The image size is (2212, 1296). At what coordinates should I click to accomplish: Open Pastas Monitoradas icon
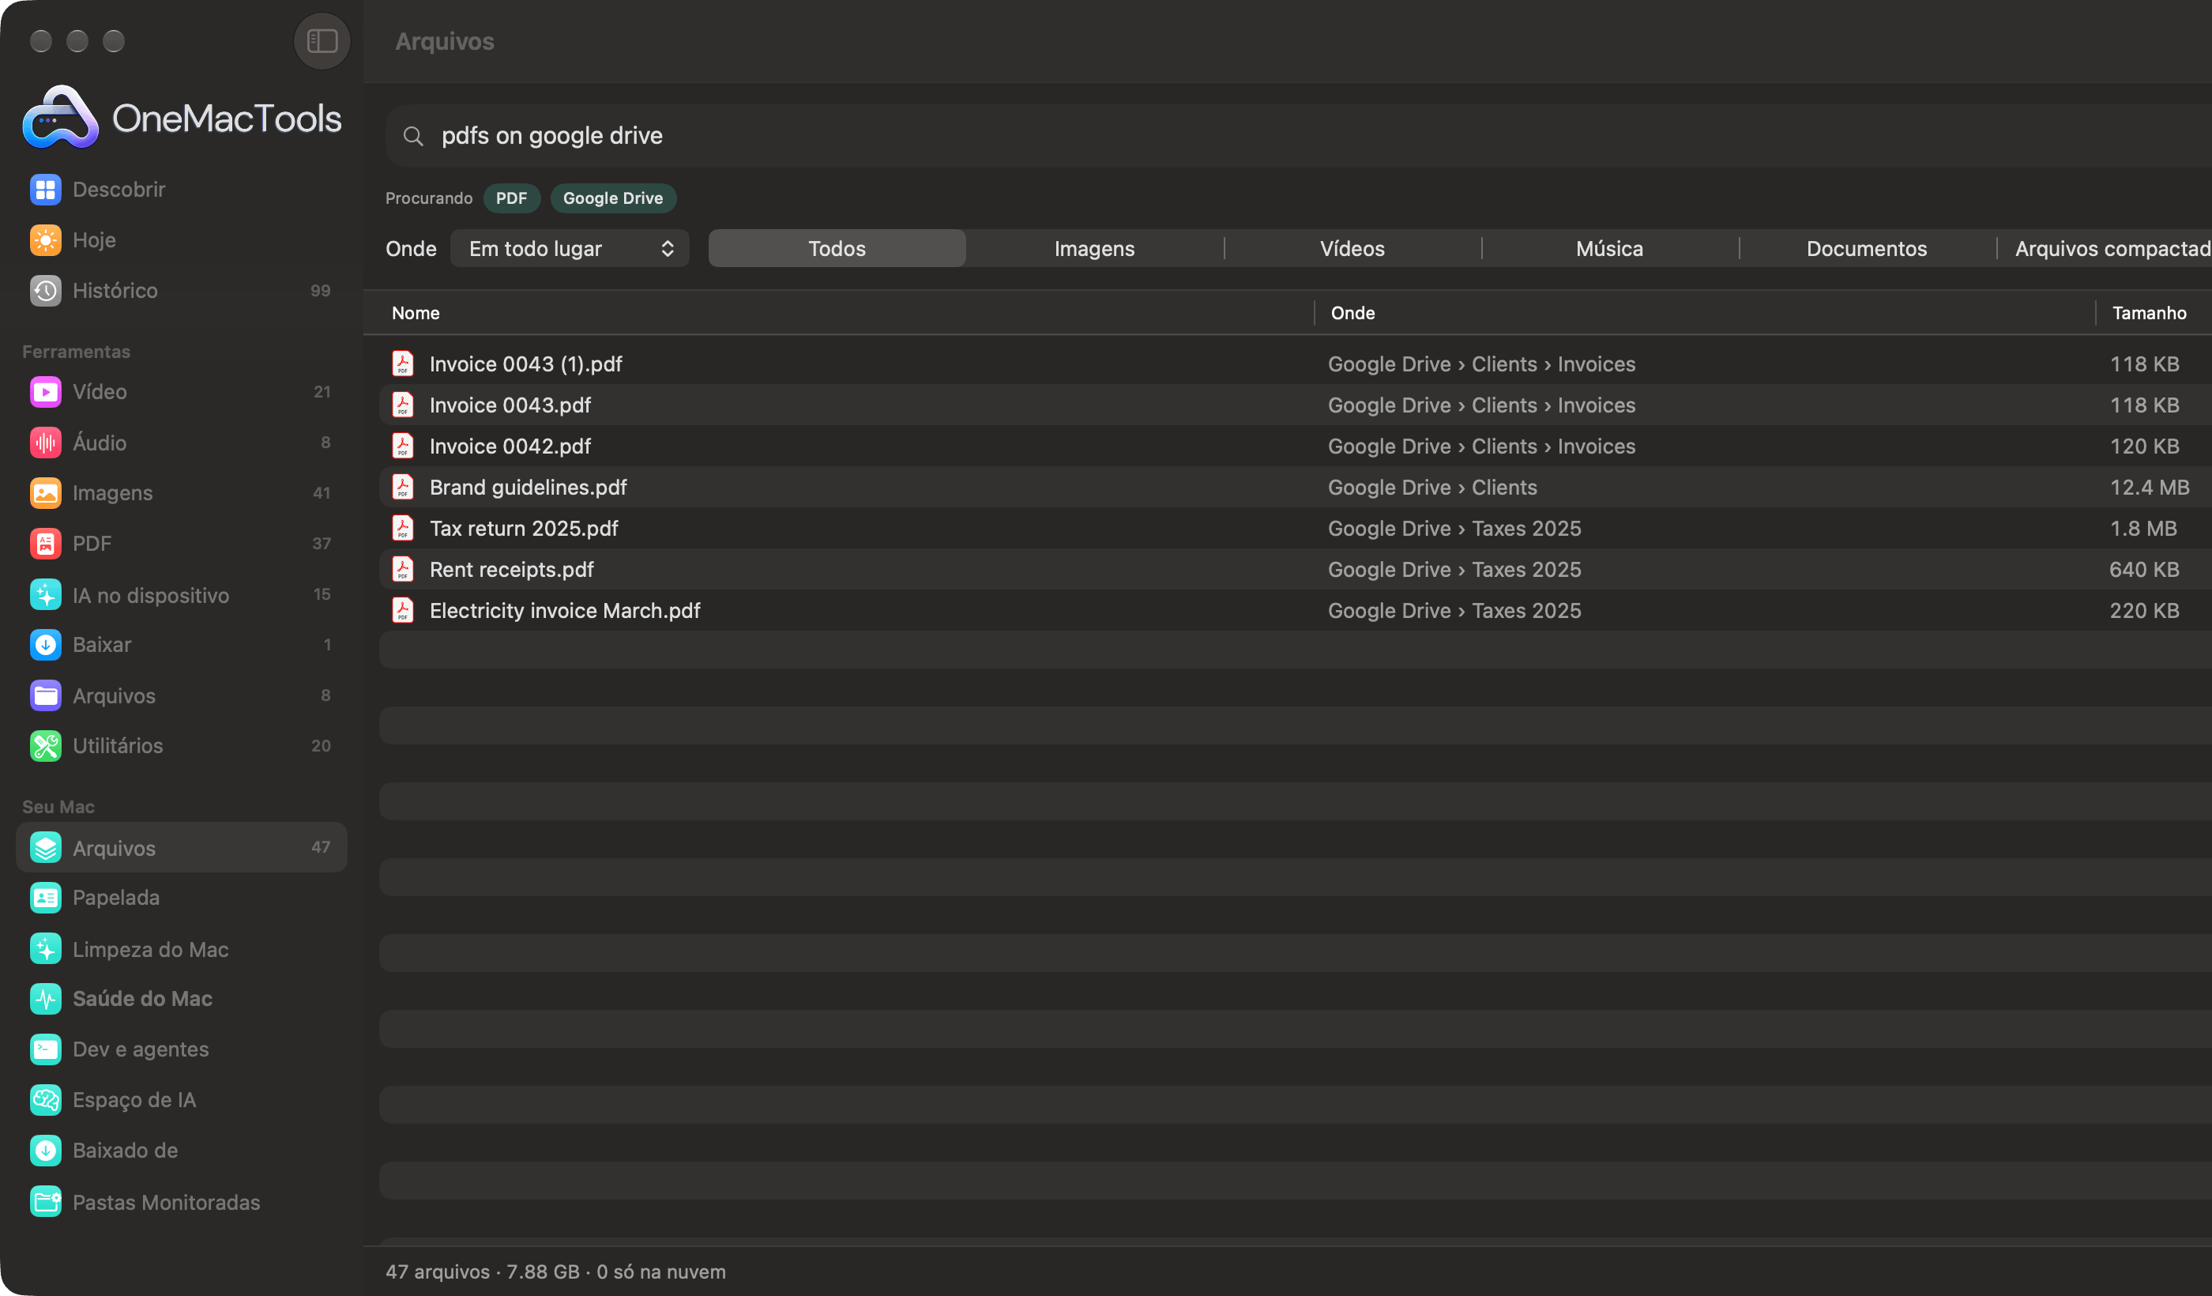coord(46,1201)
